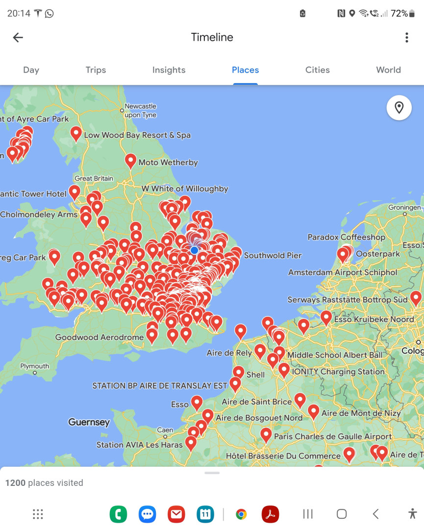Tap the Shell map pin
The width and height of the screenshot is (424, 529).
tap(239, 373)
